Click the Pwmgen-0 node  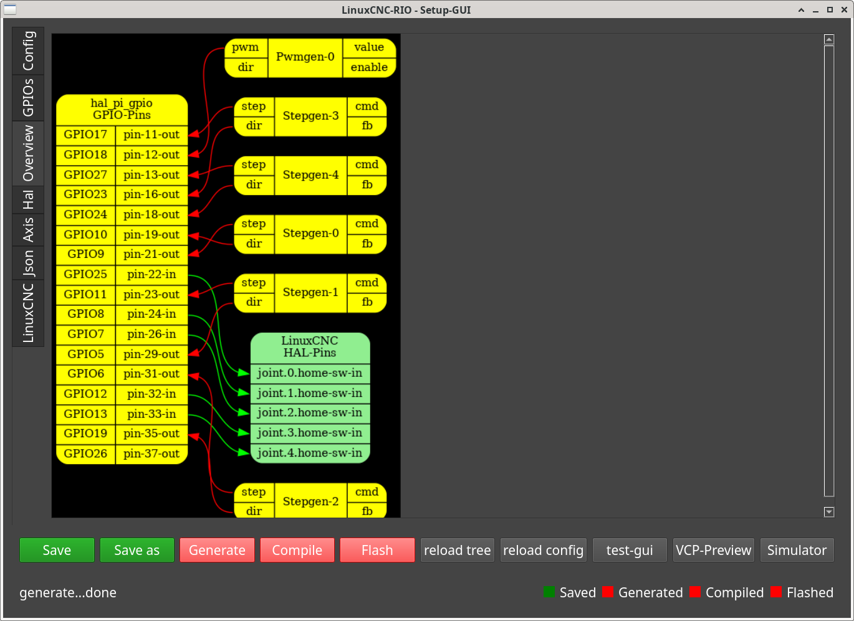pos(305,57)
